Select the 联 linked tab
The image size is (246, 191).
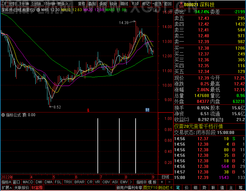tap(213, 188)
